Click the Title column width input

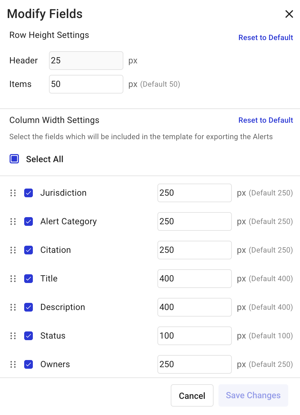click(x=194, y=279)
